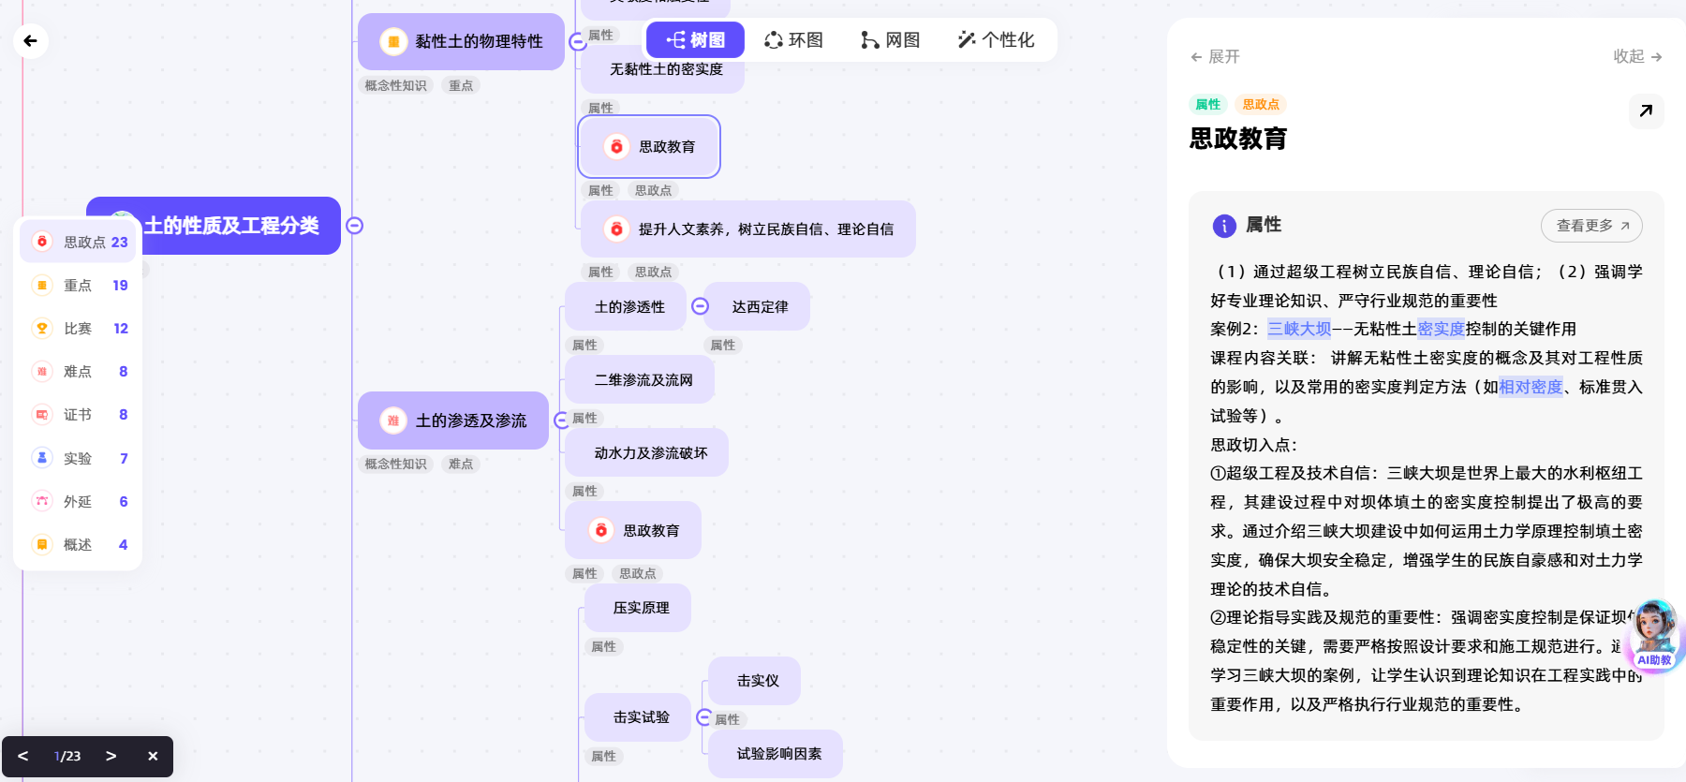Switch to 环图 view
The width and height of the screenshot is (1686, 782).
pyautogui.click(x=793, y=40)
